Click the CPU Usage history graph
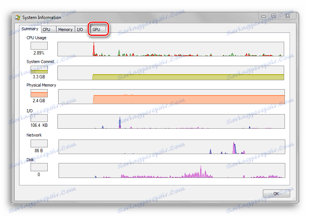This screenshot has width=311, height=216. pyautogui.click(x=171, y=49)
